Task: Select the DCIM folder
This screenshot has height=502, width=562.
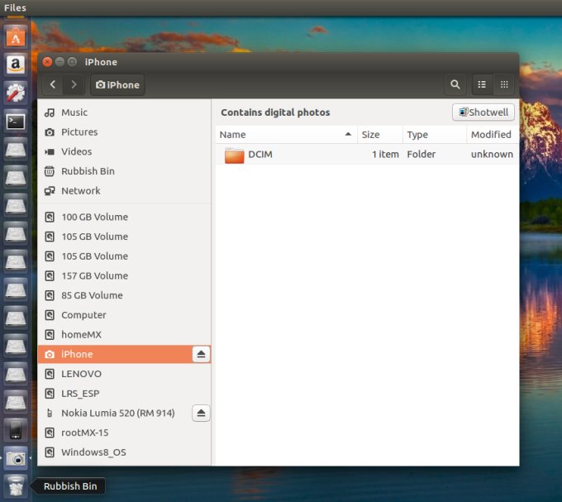Action: (x=260, y=155)
